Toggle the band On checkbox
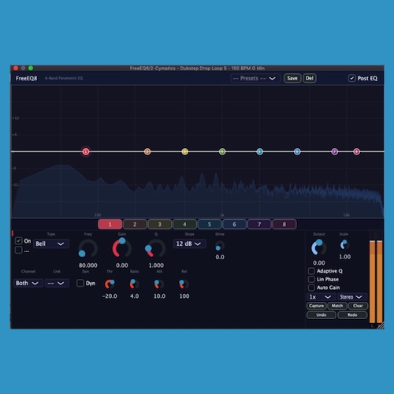Screen dimensions: 394x394 (x=18, y=240)
